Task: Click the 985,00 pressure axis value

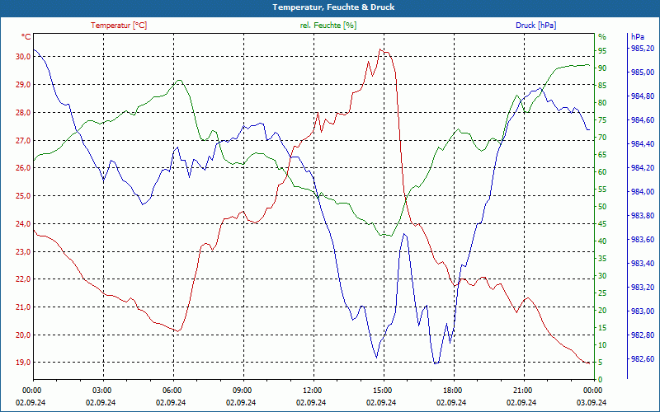Action: [643, 73]
